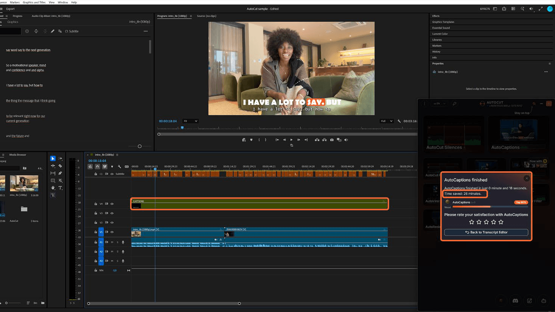Close the AutoCaptions finished dialog
Screen dimensions: 555x312
(527, 178)
